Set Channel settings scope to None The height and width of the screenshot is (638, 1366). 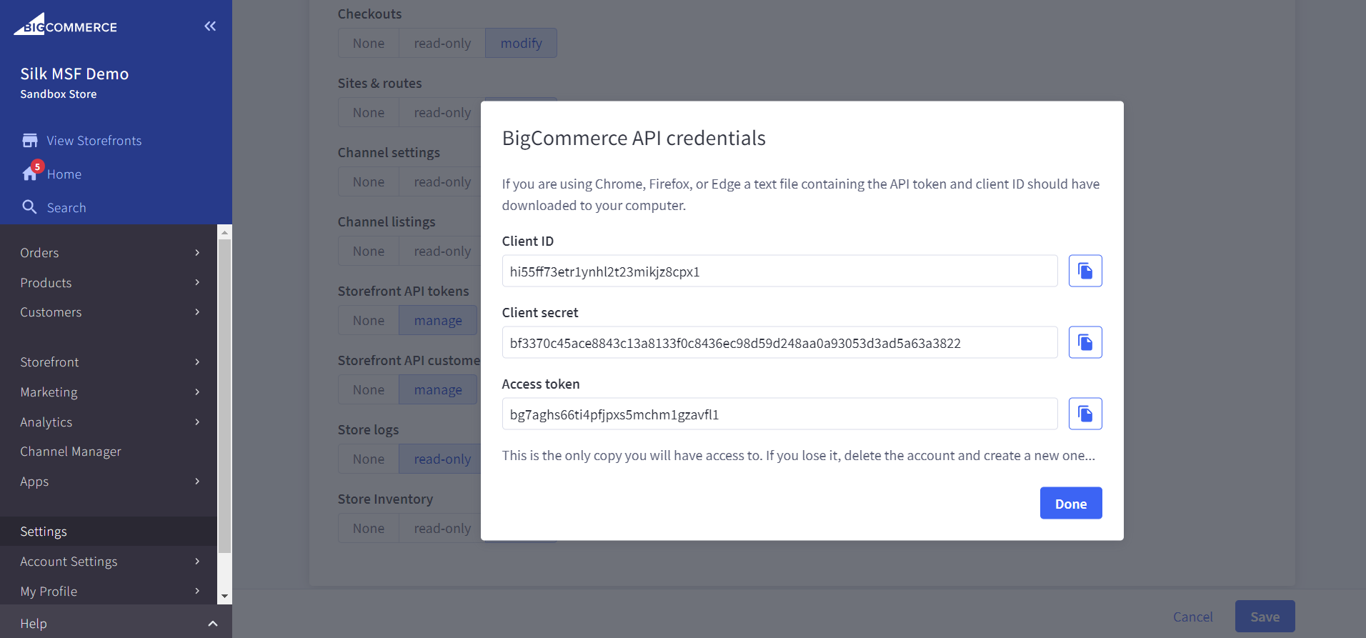(x=369, y=181)
